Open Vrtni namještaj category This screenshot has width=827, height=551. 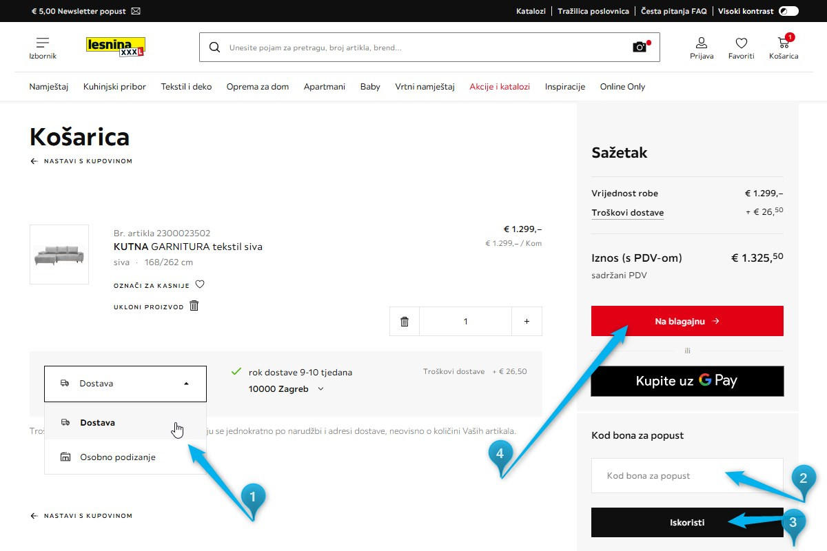pos(425,87)
